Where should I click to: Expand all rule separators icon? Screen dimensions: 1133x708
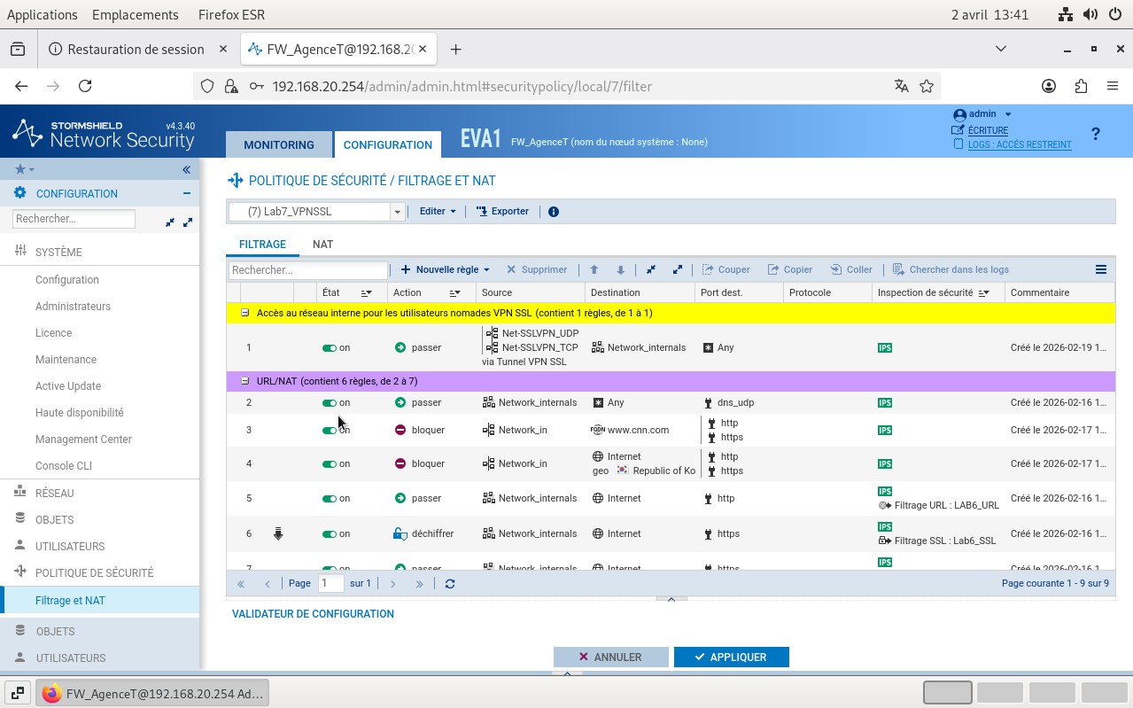point(678,269)
